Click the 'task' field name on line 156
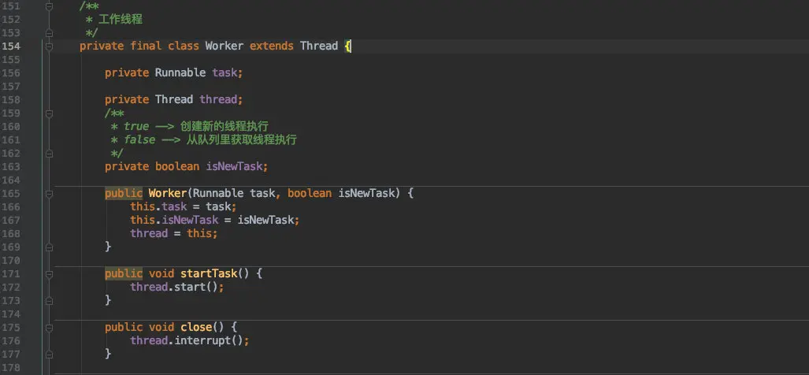Screen dimensions: 809x375 tap(225, 72)
